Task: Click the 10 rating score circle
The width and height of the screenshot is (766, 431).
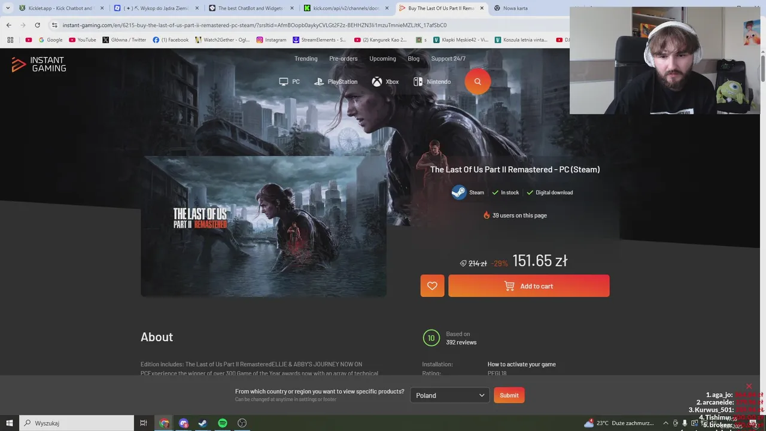Action: (x=431, y=338)
